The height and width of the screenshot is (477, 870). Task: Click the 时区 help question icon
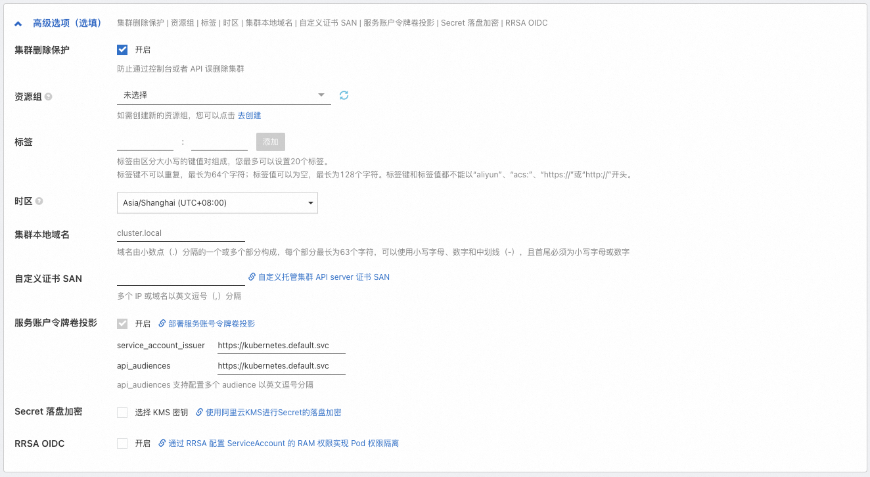click(39, 201)
